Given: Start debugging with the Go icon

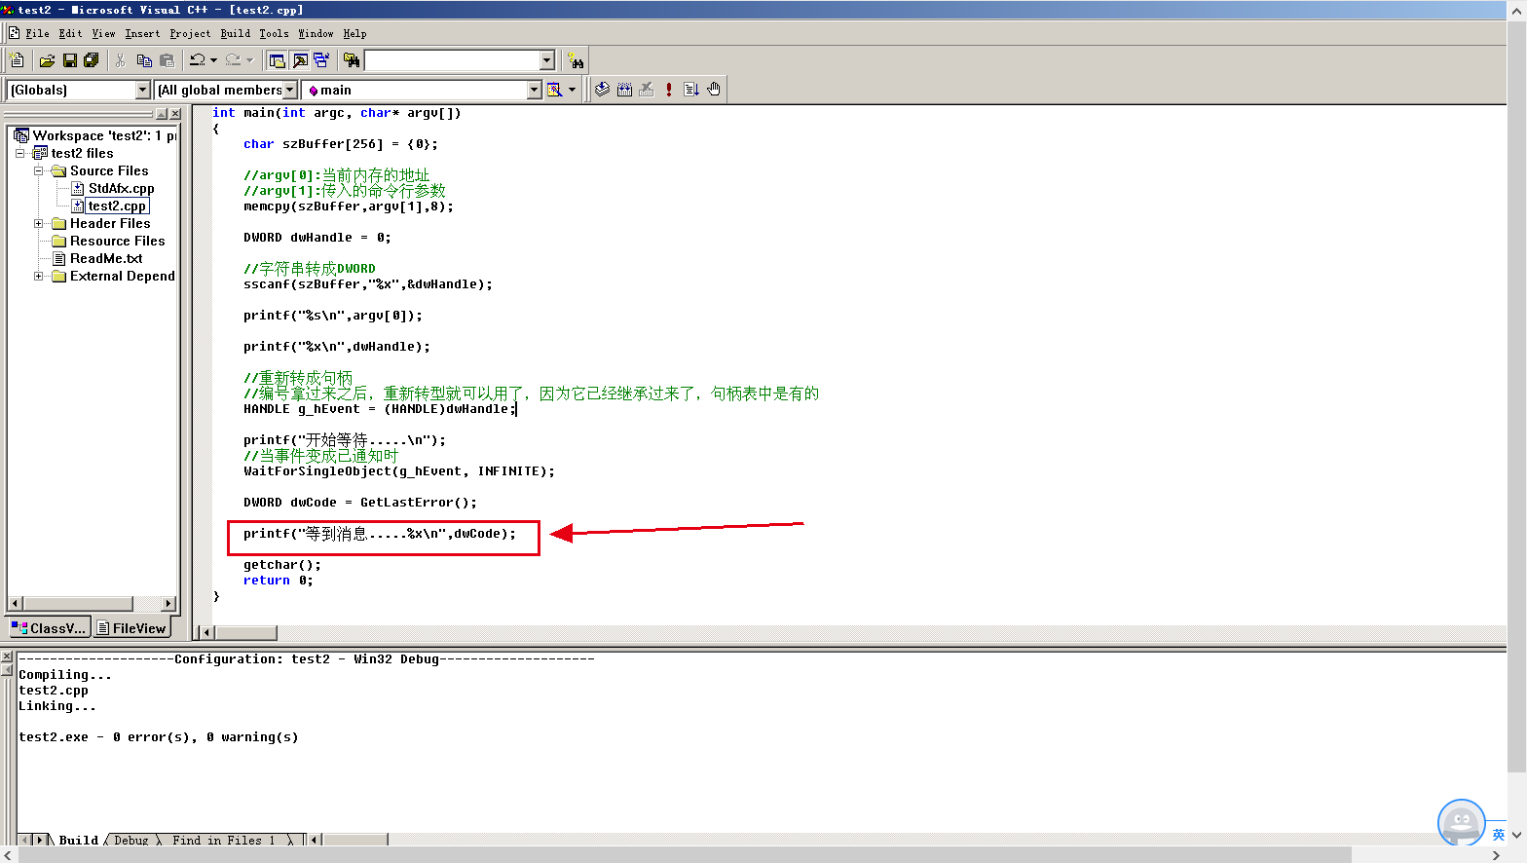Looking at the screenshot, I should point(691,90).
